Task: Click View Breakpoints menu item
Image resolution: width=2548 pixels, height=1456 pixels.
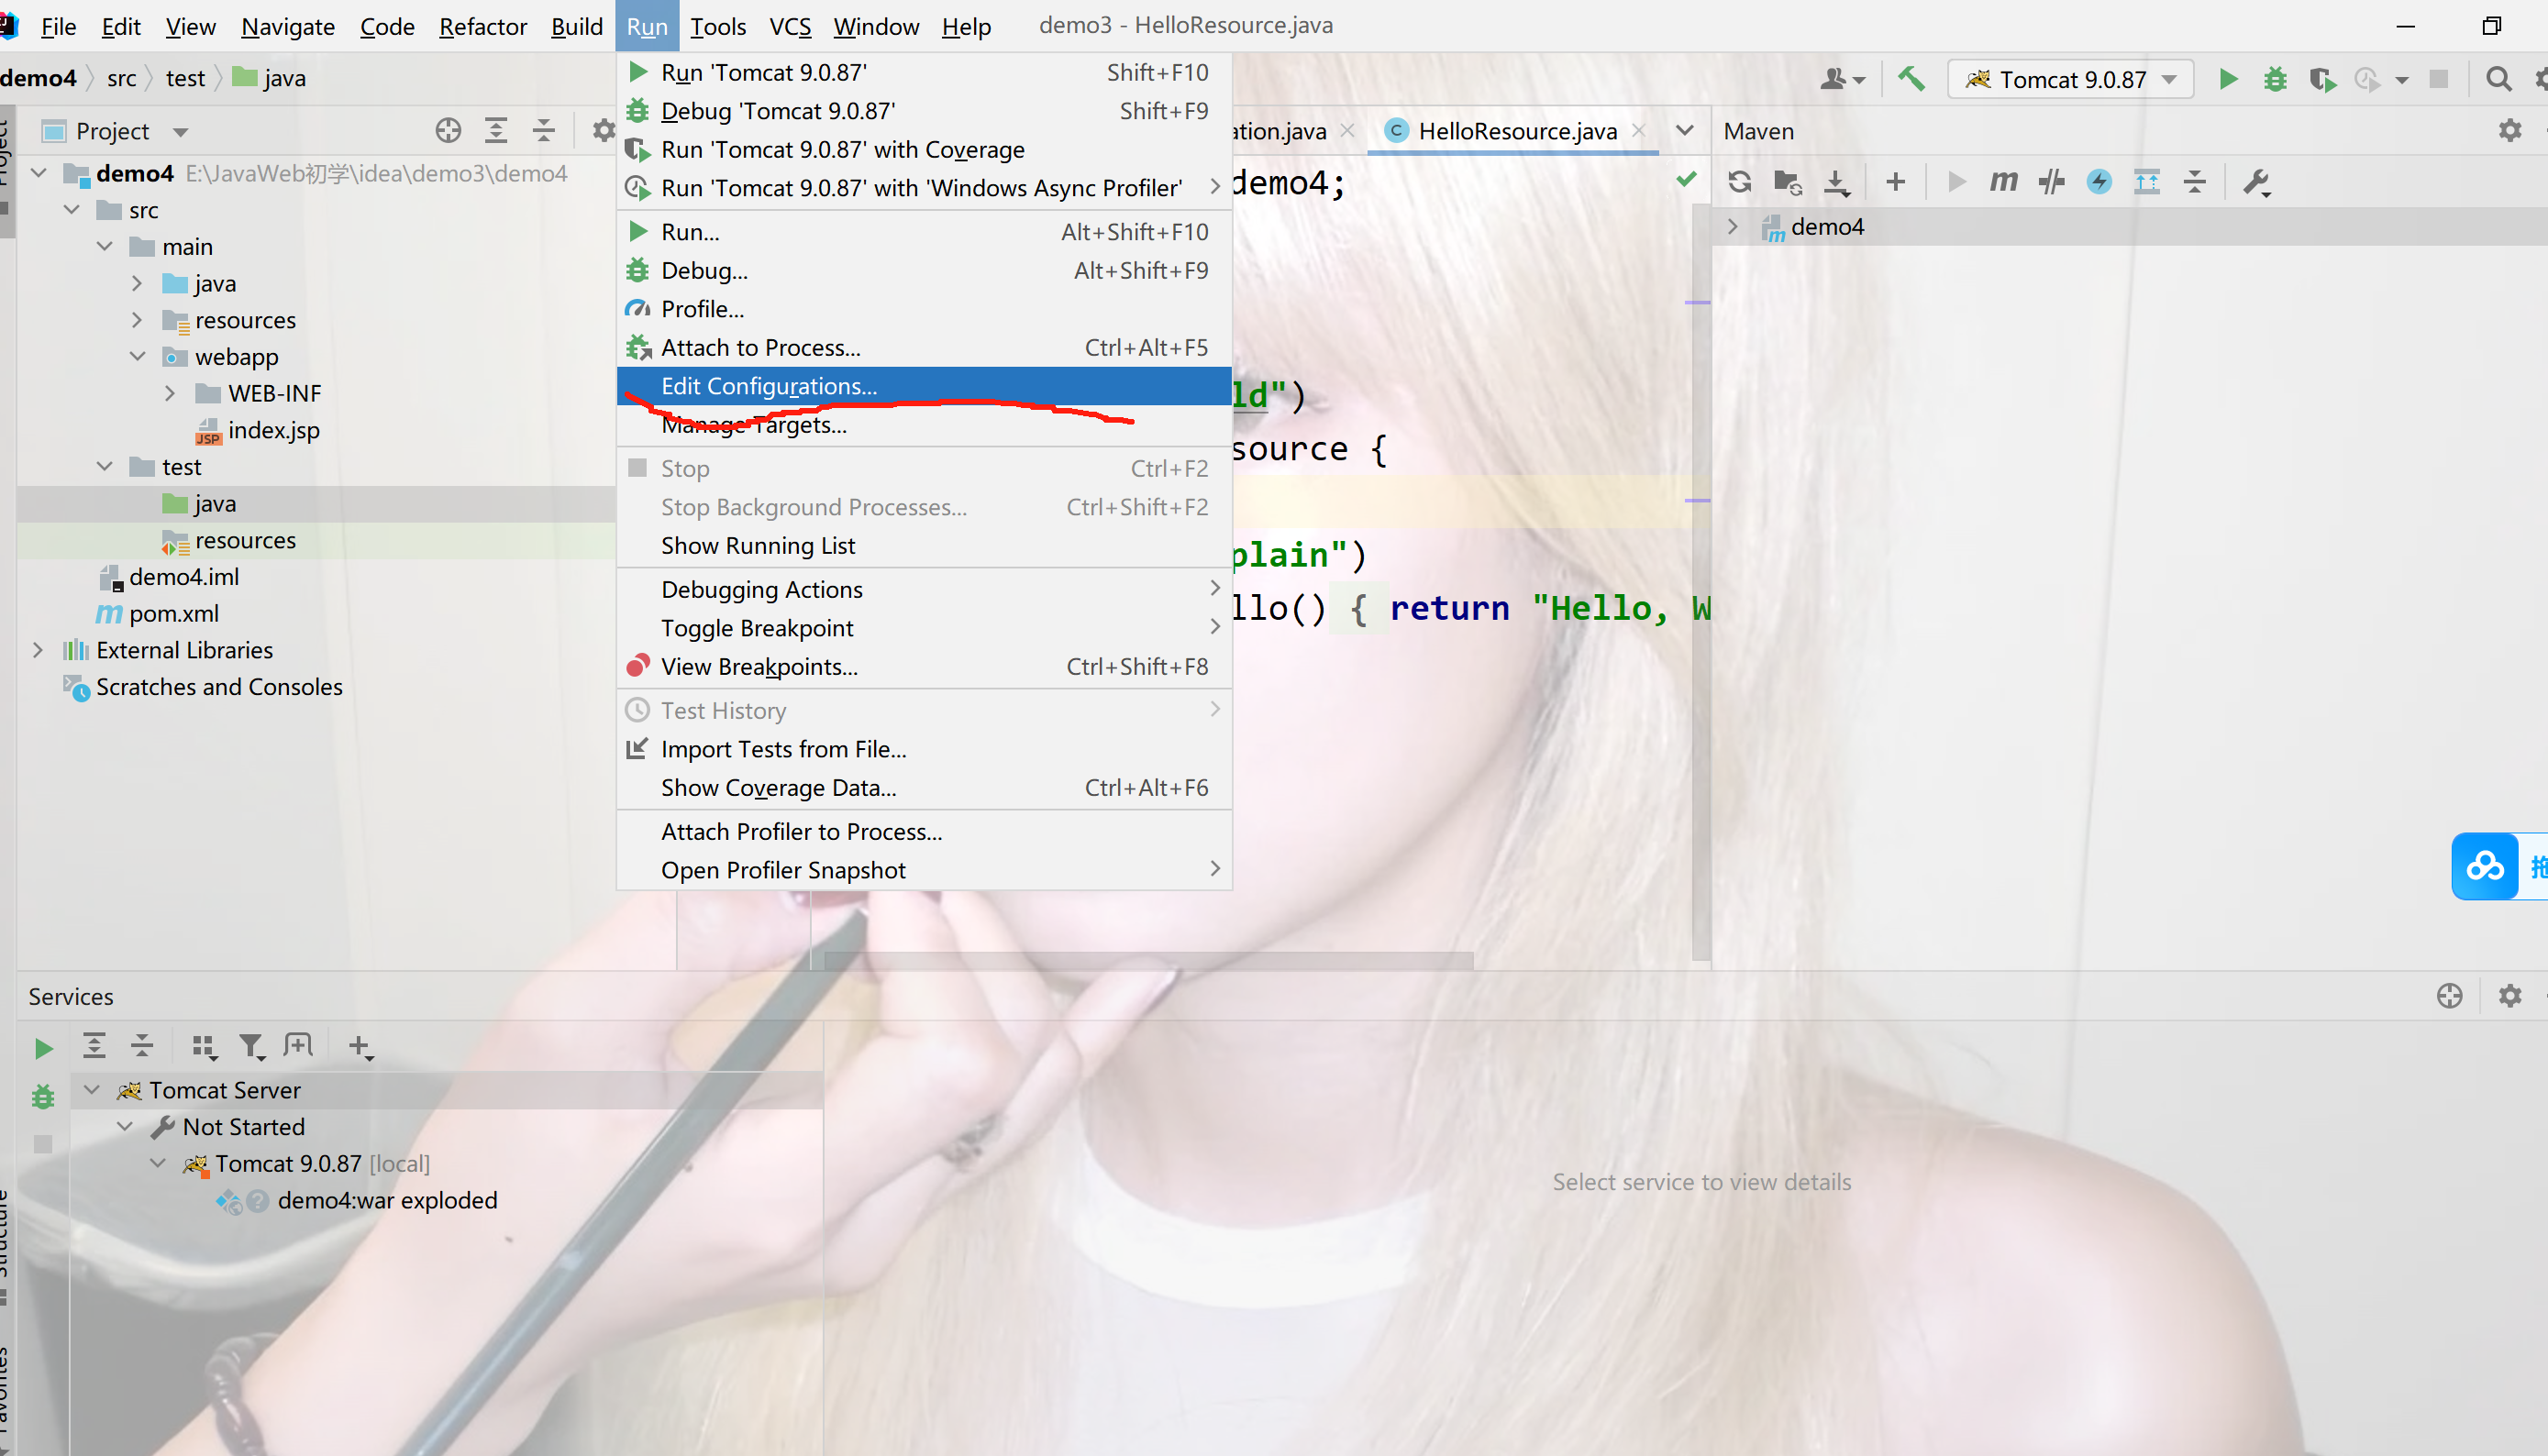Action: pyautogui.click(x=759, y=667)
